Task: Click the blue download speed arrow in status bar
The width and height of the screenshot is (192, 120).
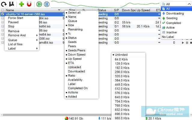Action: tap(99, 118)
